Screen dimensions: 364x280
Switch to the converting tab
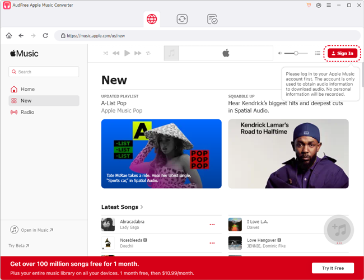[x=182, y=19]
